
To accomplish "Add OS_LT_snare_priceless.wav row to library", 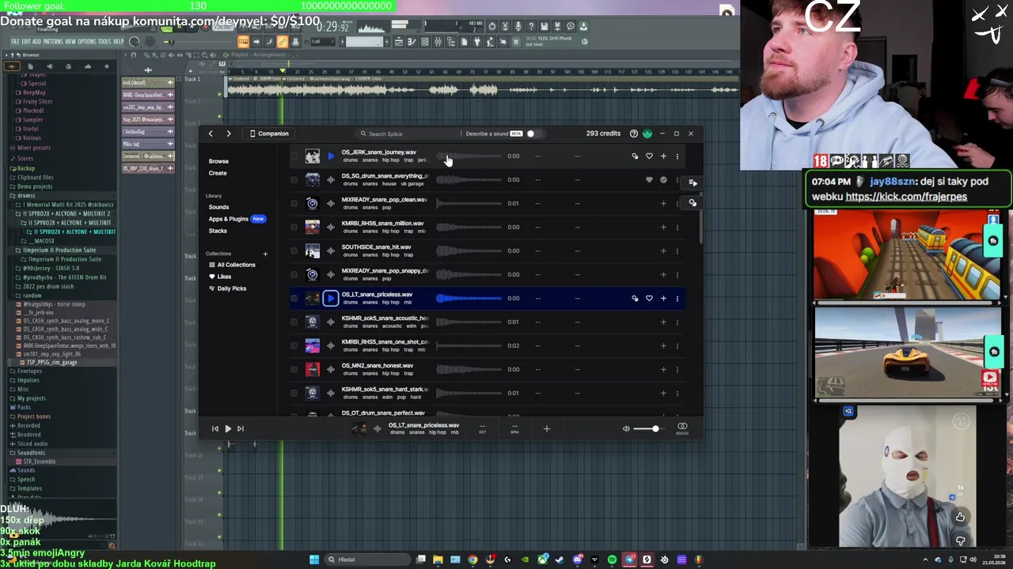I will 663,298.
